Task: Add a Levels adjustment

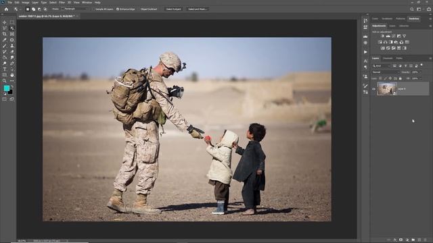Action: point(388,36)
